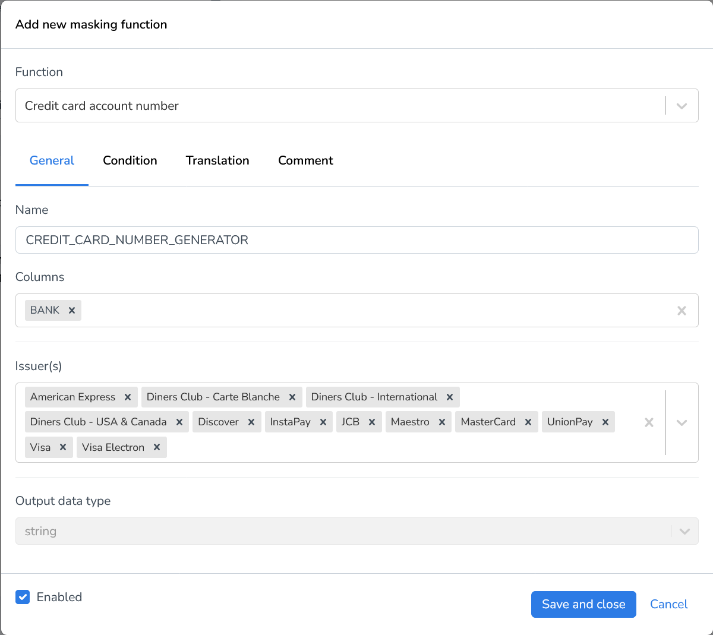This screenshot has height=635, width=713.
Task: Remove the Visa Electron issuer tag
Action: pyautogui.click(x=156, y=447)
